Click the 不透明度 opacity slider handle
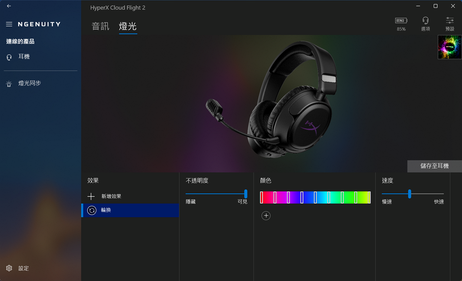462x281 pixels. click(x=246, y=194)
